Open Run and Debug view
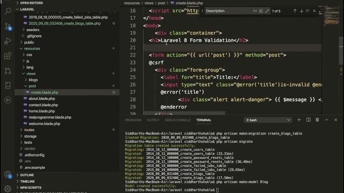The height and width of the screenshot is (193, 344). point(8,41)
